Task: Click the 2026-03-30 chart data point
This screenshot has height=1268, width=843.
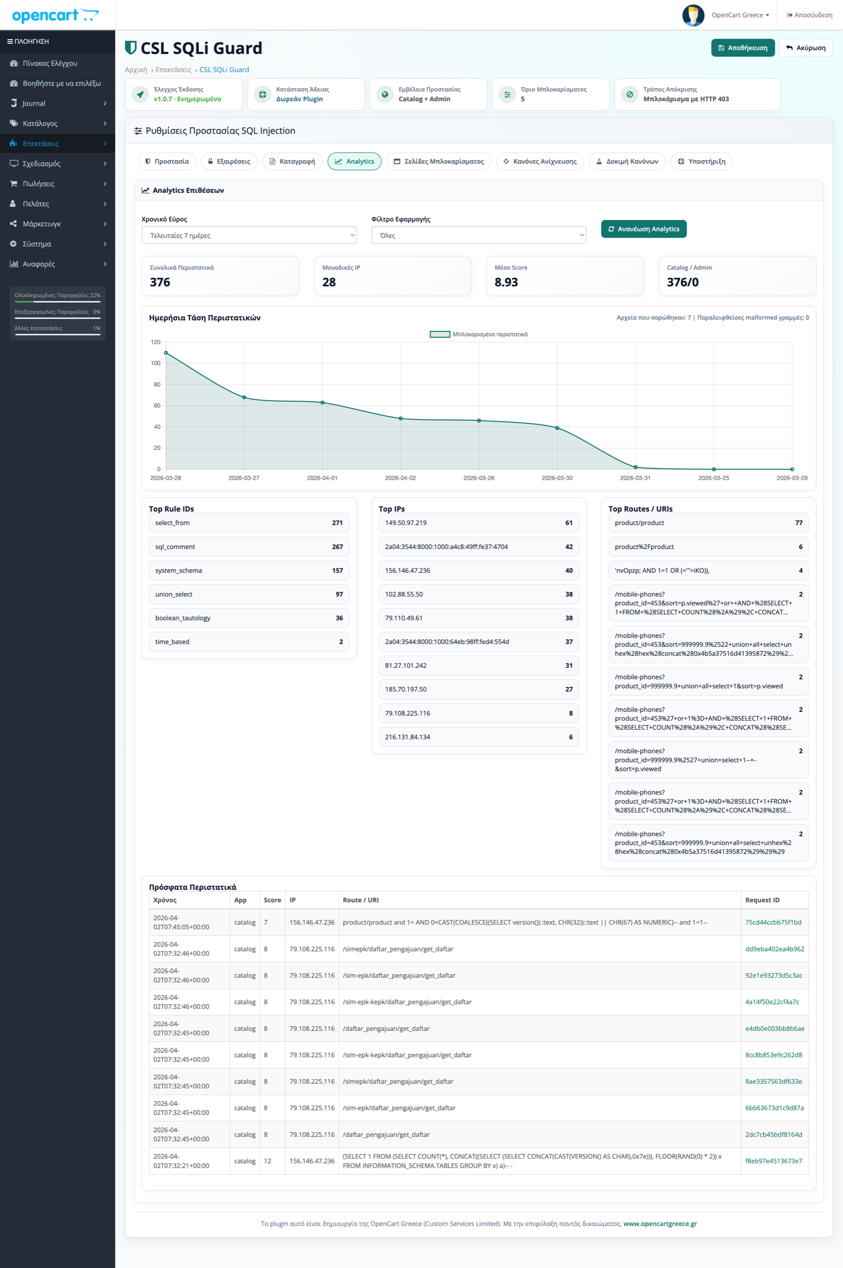Action: click(557, 427)
